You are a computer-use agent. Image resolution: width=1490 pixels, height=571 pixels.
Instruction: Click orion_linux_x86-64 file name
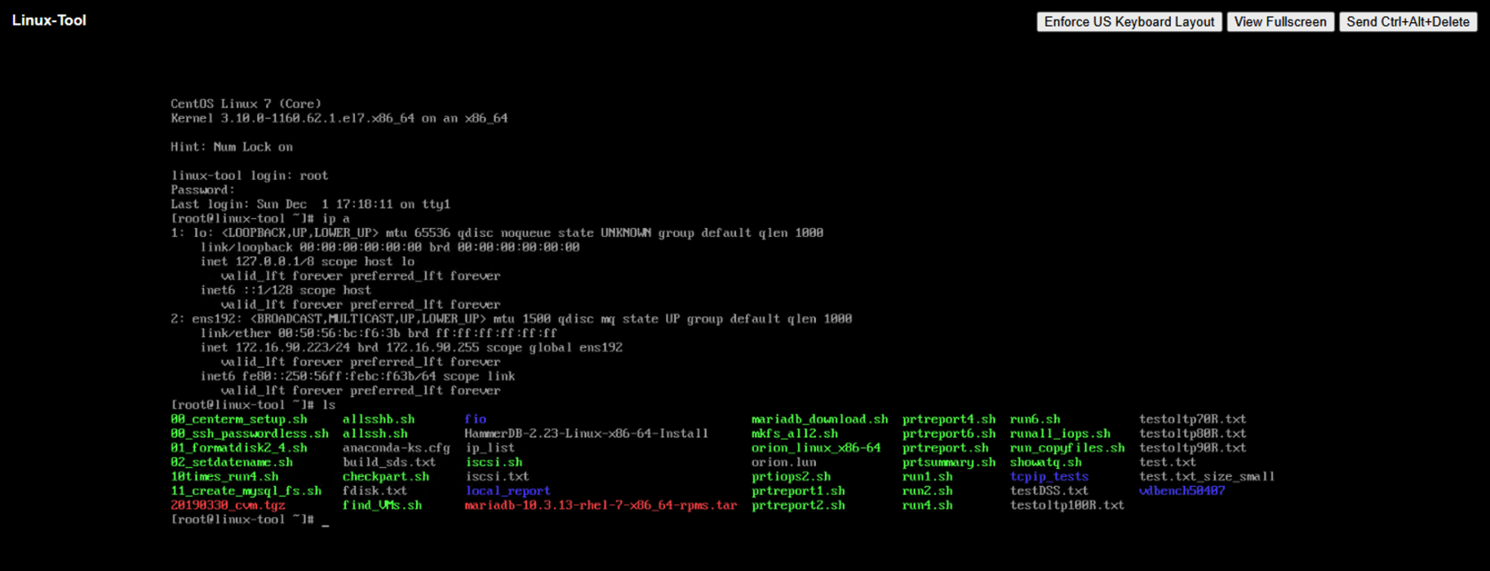816,448
